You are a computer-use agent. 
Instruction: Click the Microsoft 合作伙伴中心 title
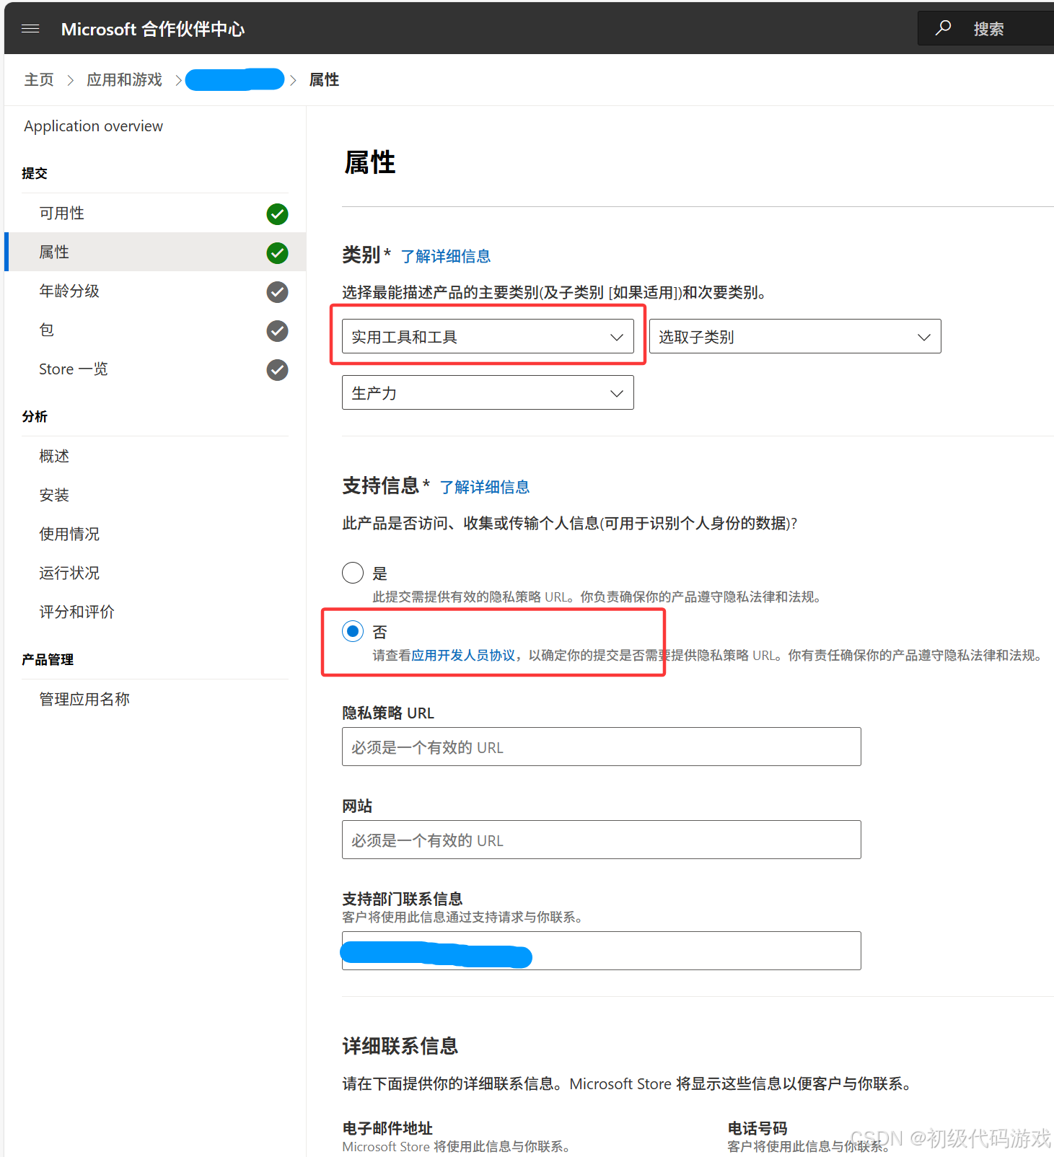pos(153,29)
